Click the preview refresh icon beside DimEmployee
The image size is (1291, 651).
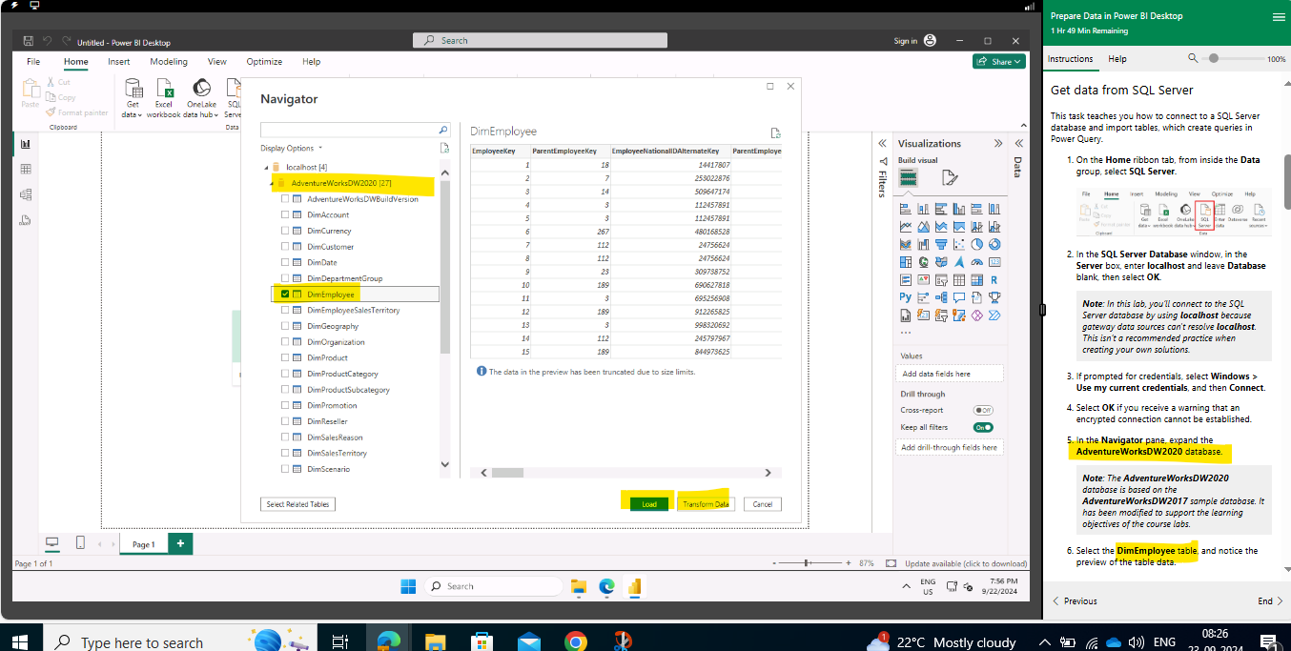(x=775, y=132)
